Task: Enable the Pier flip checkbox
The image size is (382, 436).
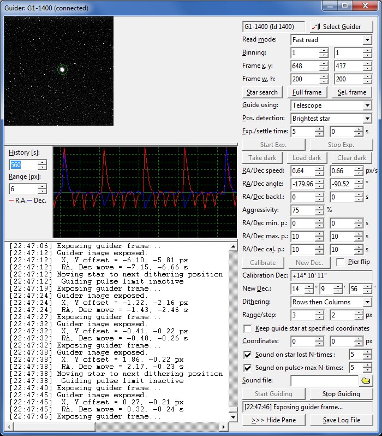Action: pyautogui.click(x=341, y=262)
